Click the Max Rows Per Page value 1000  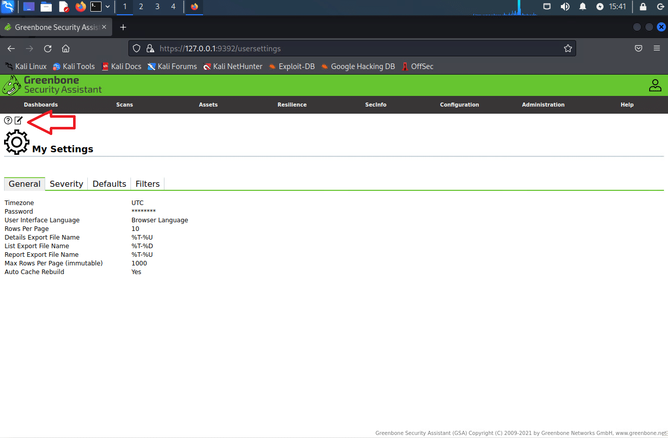139,263
